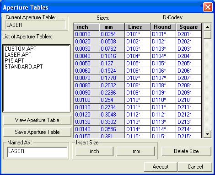Image resolution: width=215 pixels, height=175 pixels.
Task: Select the 0.0508 mm cell
Action: (x=112, y=42)
